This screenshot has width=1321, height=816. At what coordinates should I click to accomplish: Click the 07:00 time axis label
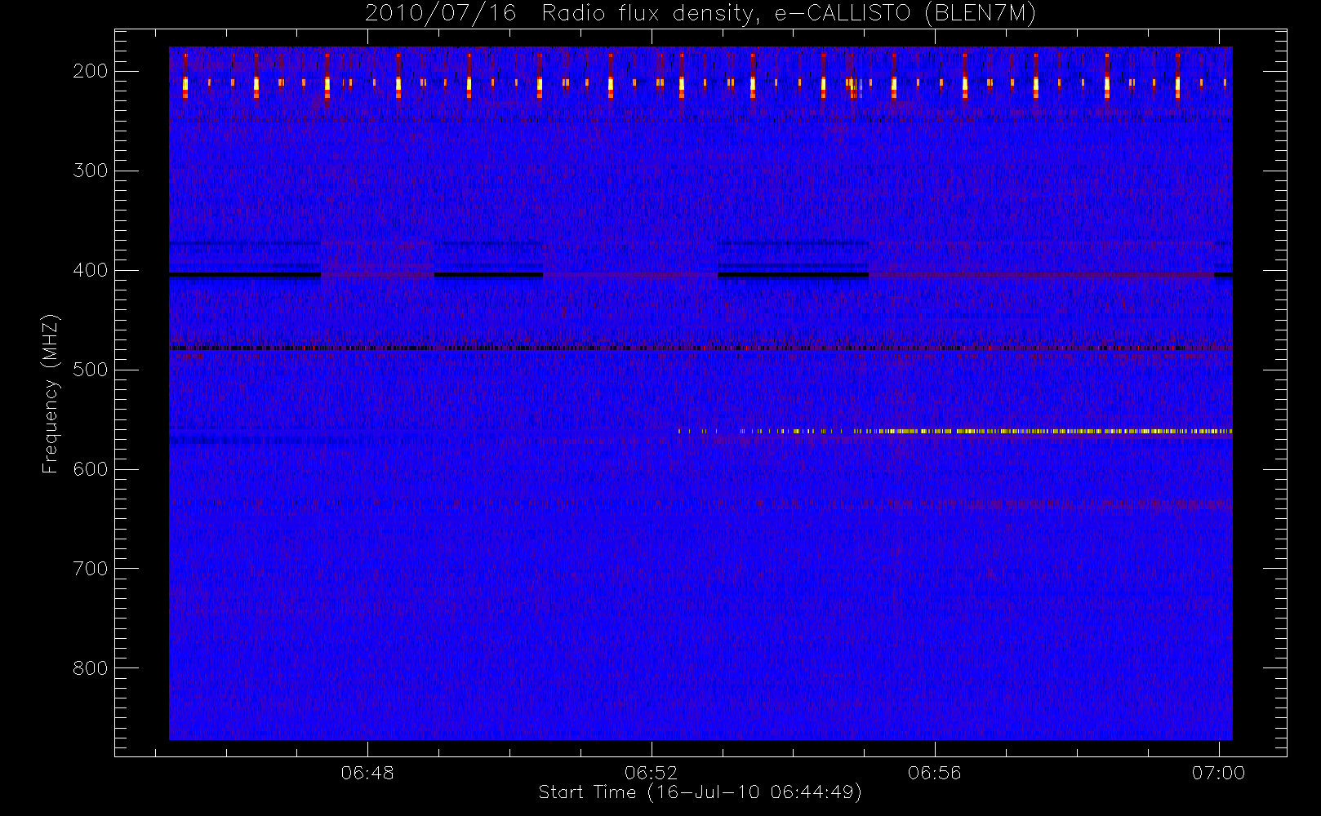click(1218, 772)
